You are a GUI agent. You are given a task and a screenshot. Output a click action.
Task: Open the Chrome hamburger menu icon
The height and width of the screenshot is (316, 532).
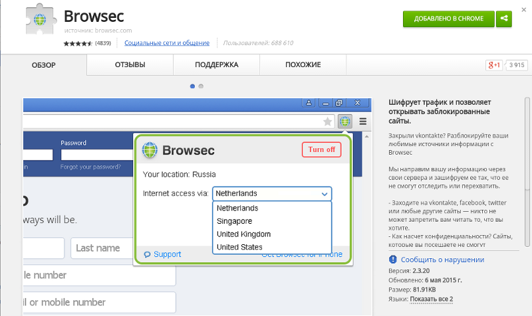point(362,121)
